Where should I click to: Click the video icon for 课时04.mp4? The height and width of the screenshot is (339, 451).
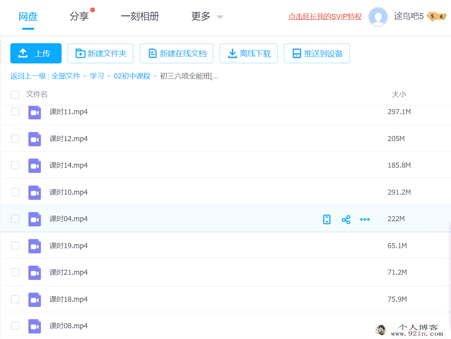35,219
